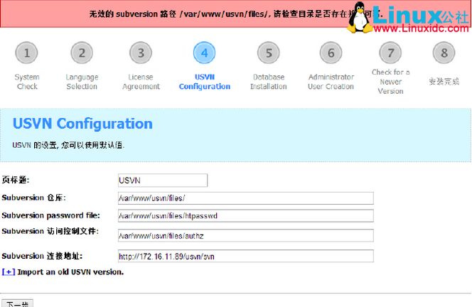Click the highlighted step 4 circle

point(205,53)
